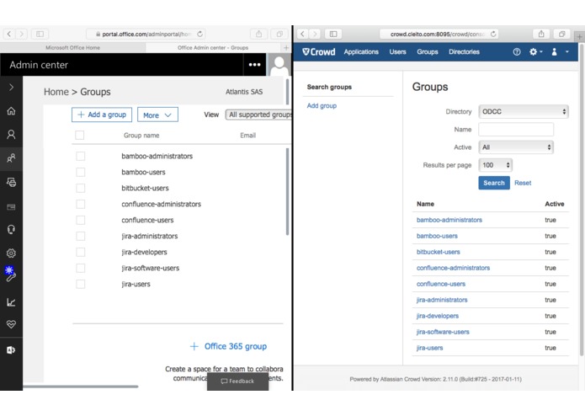Open the All supported groups view dropdown
The image size is (585, 416).
(258, 115)
